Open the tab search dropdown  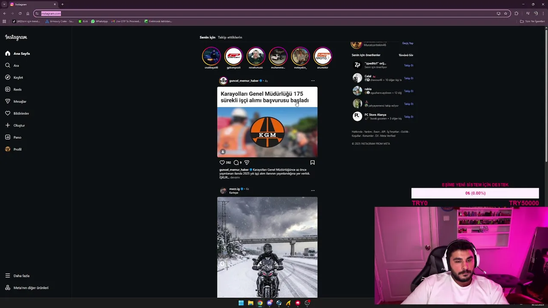coord(4,4)
